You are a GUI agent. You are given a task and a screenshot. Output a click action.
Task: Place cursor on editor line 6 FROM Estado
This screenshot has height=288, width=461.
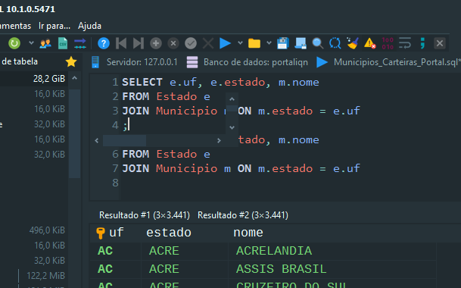tap(166, 155)
